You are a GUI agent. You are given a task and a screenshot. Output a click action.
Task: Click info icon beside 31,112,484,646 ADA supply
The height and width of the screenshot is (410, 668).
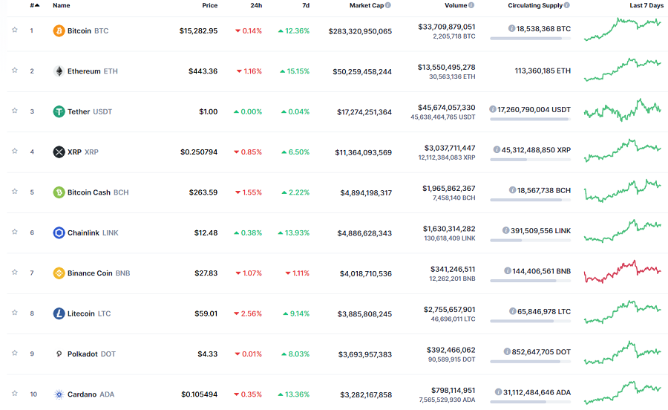click(x=499, y=392)
